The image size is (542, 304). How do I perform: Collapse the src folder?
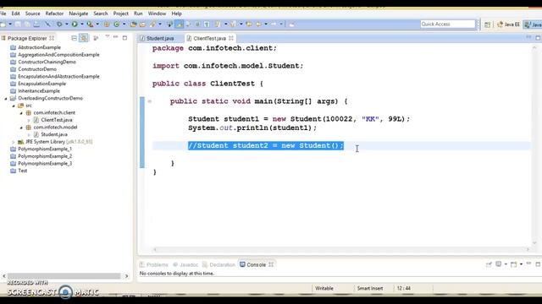pyautogui.click(x=14, y=106)
